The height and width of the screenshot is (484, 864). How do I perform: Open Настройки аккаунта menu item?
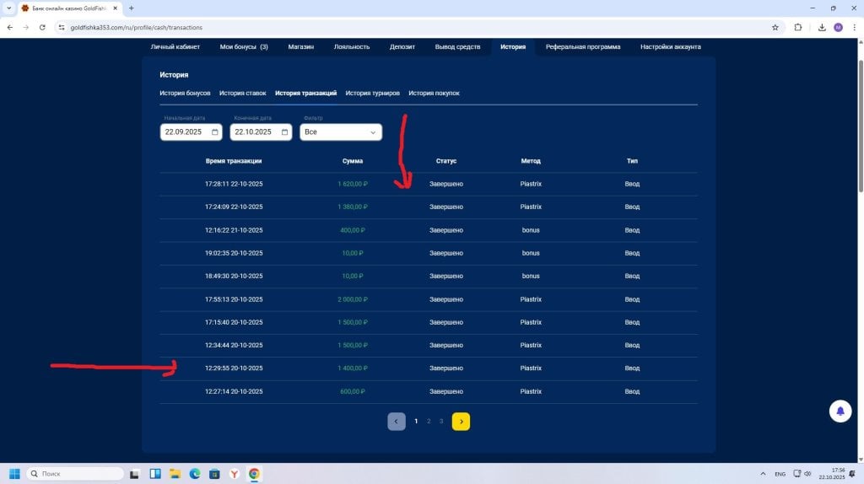(x=671, y=47)
